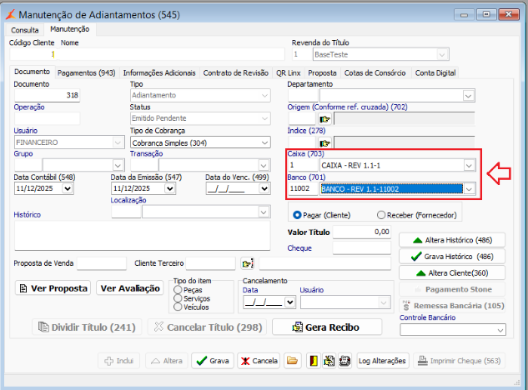This screenshot has height=390, width=528.
Task: Click the Cliente Terceiro search icon
Action: pos(247,263)
